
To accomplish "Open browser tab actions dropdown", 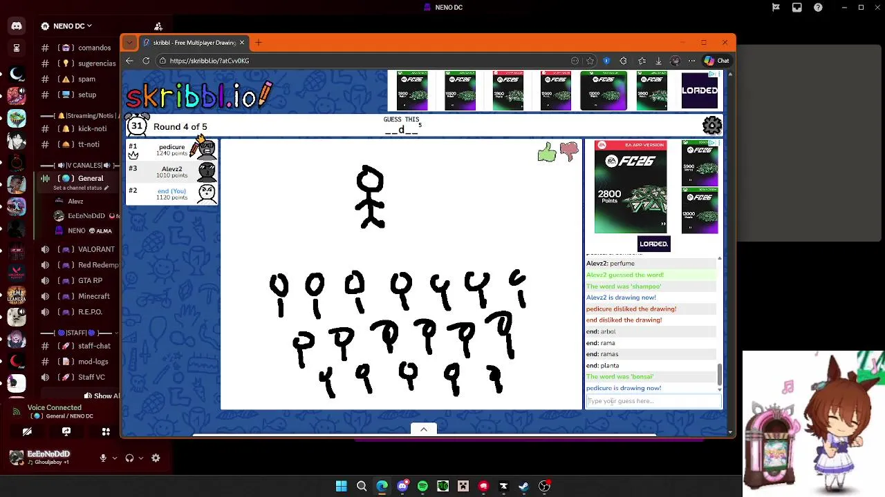I will [x=129, y=43].
